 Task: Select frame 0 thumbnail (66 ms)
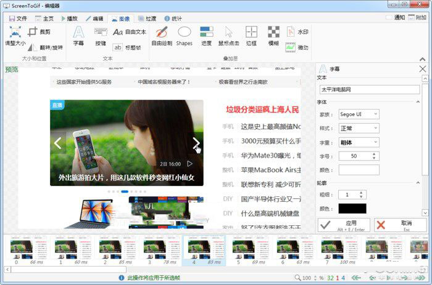[27, 251]
